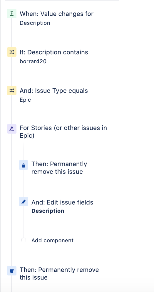Click the empty circle next to Add component
154x292 pixels.
tap(24, 240)
